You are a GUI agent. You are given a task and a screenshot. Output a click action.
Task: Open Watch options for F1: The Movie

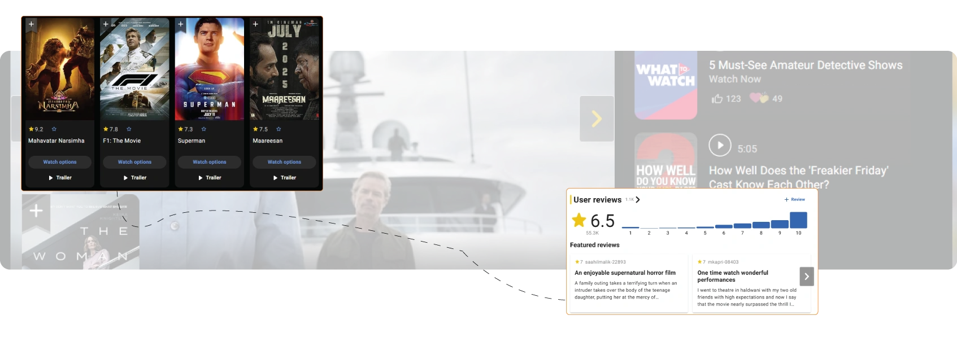point(134,162)
